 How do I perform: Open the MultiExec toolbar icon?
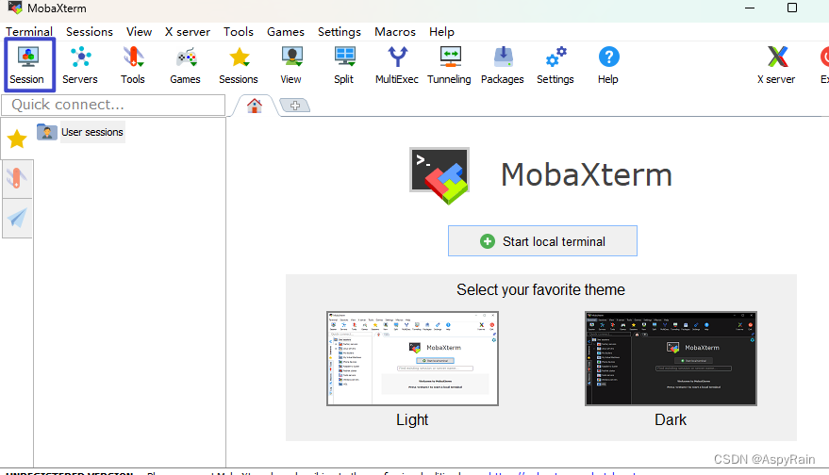click(397, 65)
